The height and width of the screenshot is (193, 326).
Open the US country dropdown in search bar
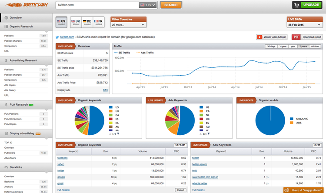pos(148,5)
